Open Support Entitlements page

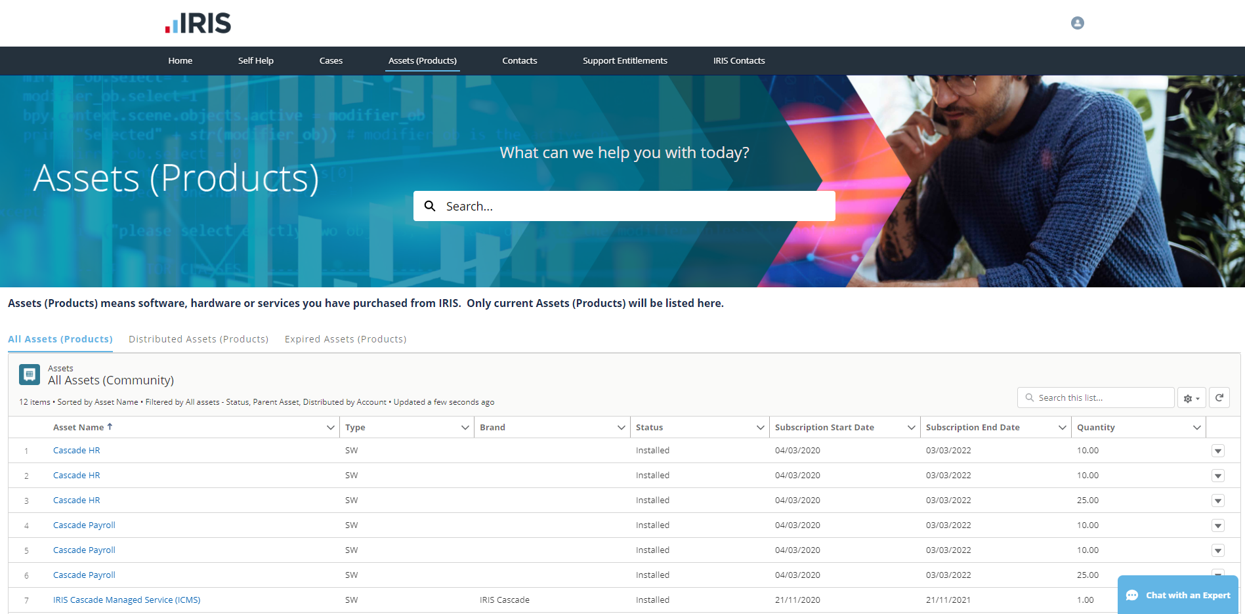coord(625,60)
